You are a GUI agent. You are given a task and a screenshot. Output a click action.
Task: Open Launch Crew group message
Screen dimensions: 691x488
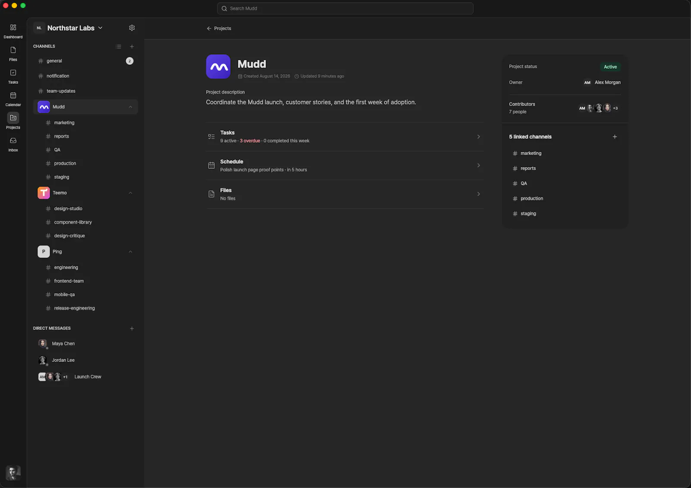pyautogui.click(x=86, y=377)
